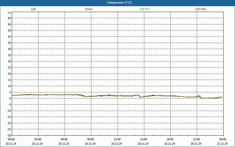The image size is (235, 147).
Task: Click the 30 value on the temperature axis
Action: click(x=9, y=61)
